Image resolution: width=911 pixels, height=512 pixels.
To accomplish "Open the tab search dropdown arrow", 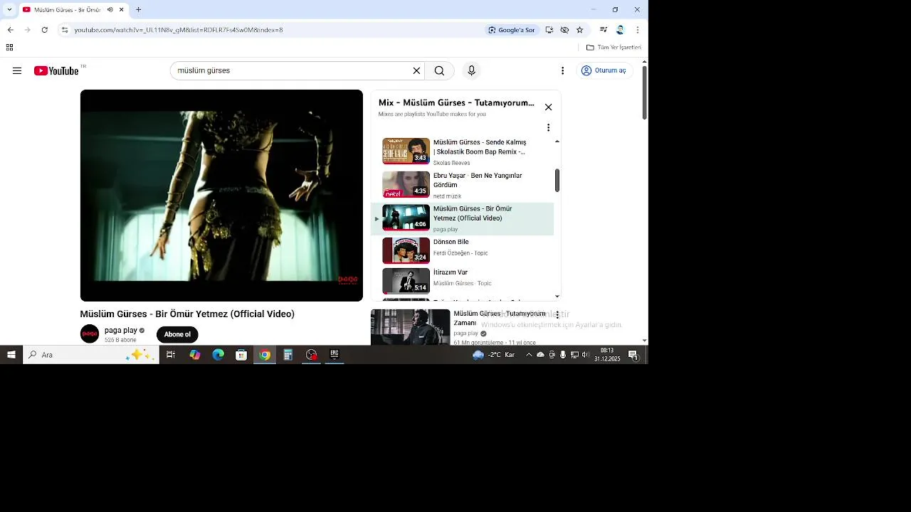I will click(x=9, y=10).
